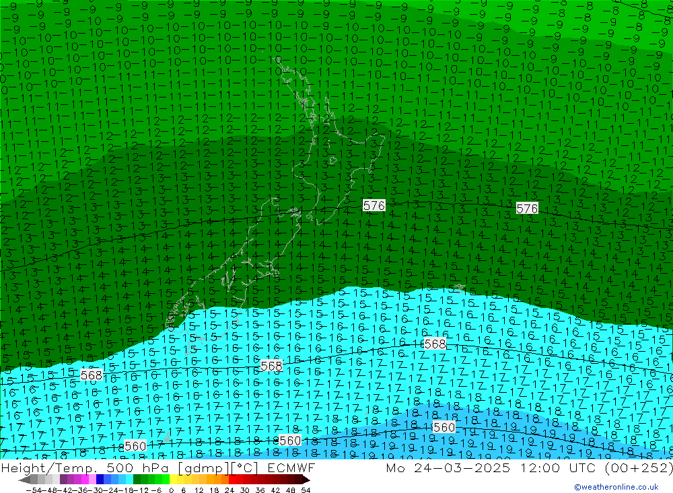Click the 576 contour label east of North Island

(x=374, y=206)
